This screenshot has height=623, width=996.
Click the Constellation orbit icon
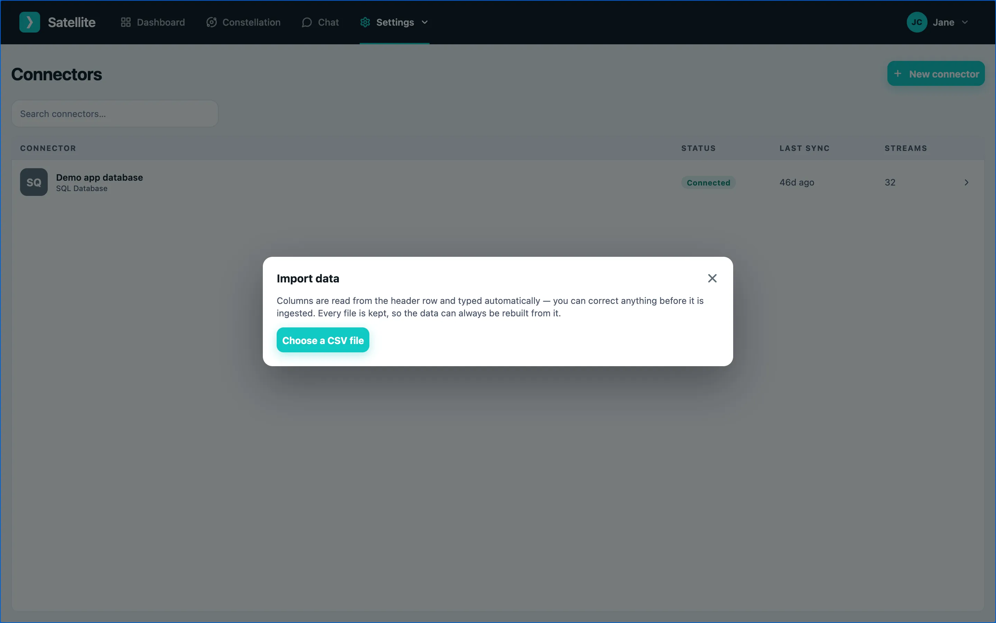(212, 22)
